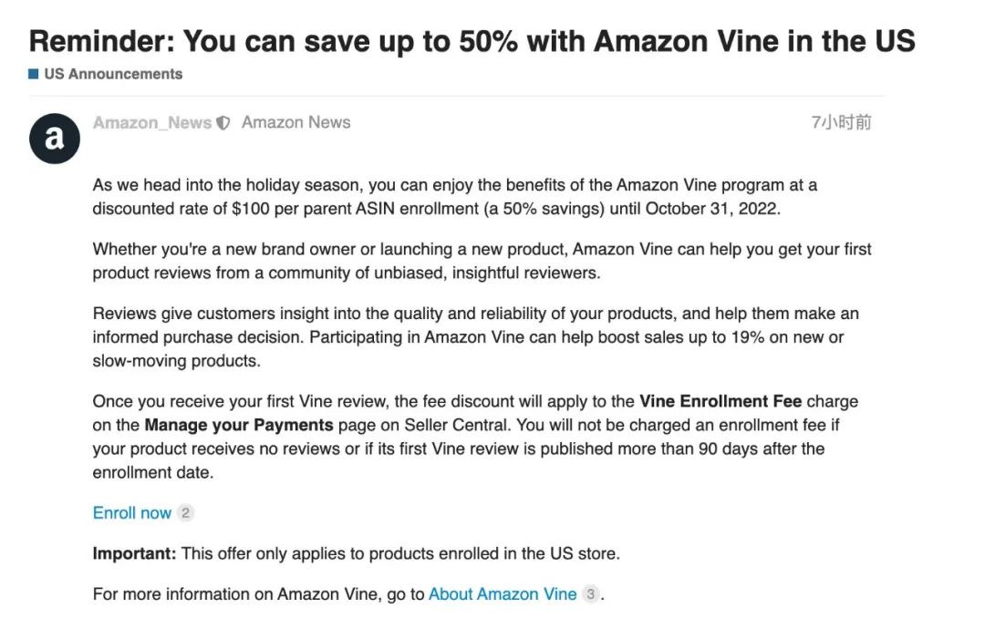Click the bold Manage your Payments text
The height and width of the screenshot is (619, 985).
[x=239, y=425]
